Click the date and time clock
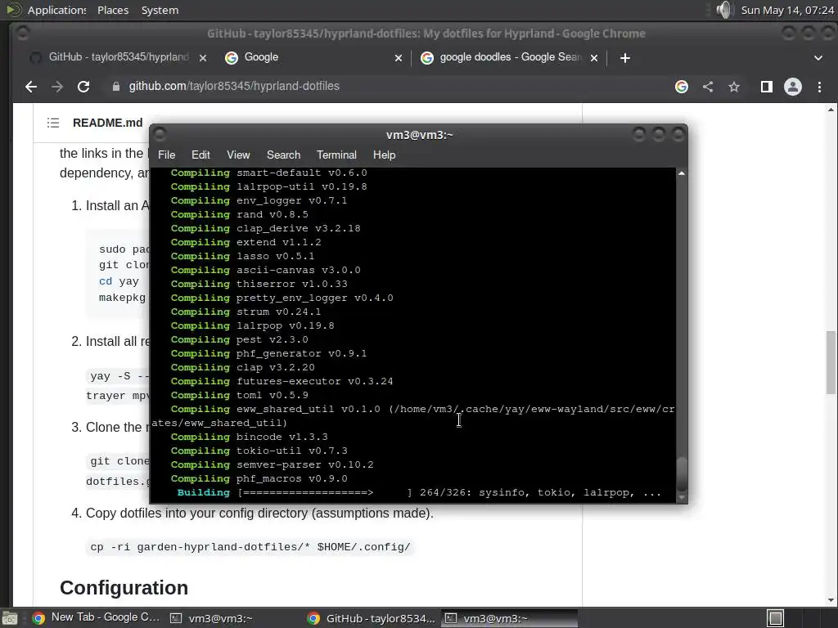838x628 pixels. click(x=786, y=10)
